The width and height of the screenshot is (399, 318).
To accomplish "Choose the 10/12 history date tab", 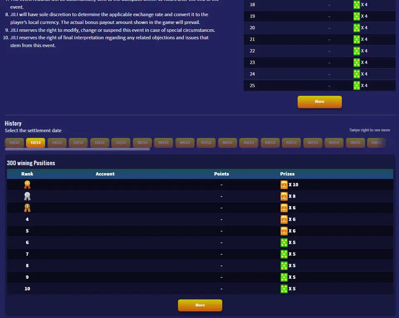I will point(142,142).
